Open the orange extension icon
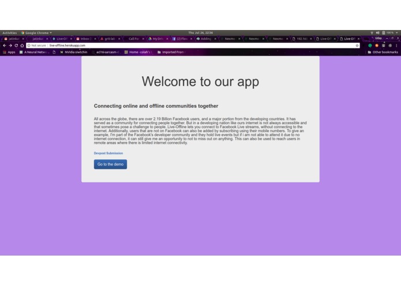The width and height of the screenshot is (401, 285). tap(377, 46)
